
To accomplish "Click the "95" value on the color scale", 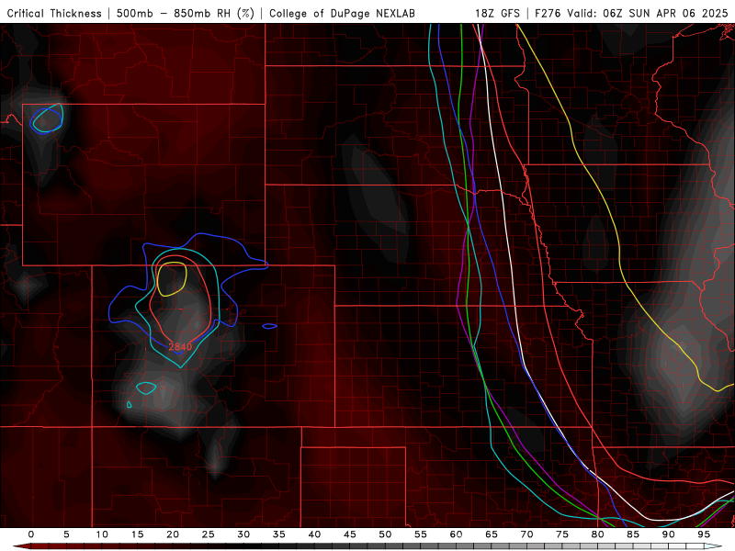I will pyautogui.click(x=704, y=534).
